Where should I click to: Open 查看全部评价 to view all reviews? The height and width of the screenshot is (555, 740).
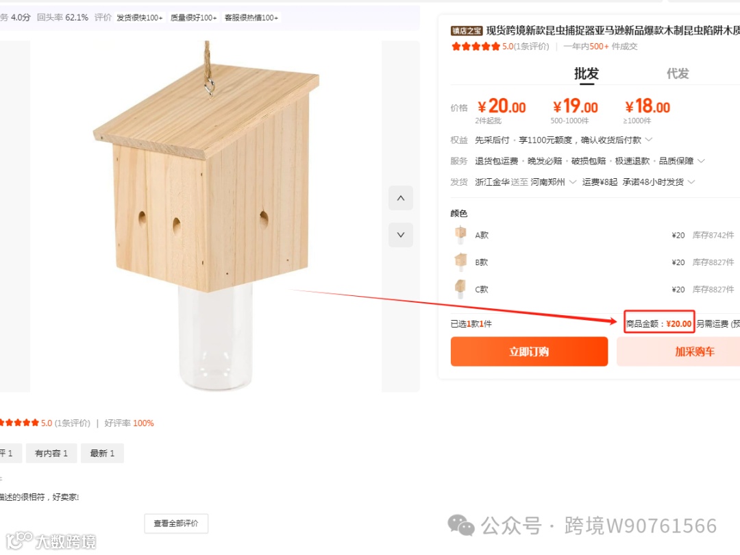(176, 523)
